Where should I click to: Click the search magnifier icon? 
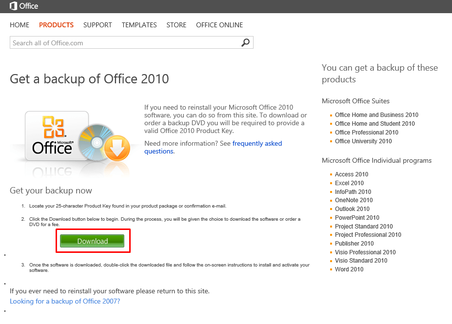[x=245, y=42]
